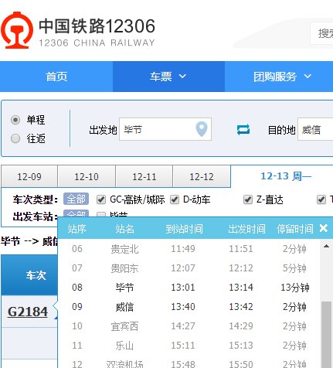Viewport: 333px width, 368px height.
Task: Click arrival time 14:27 for 宜宾西
Action: [183, 326]
